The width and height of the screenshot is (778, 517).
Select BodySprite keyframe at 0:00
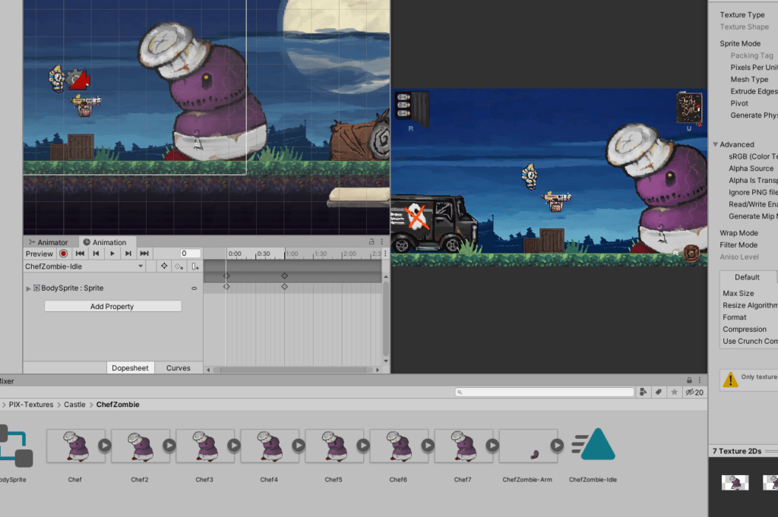tap(226, 286)
